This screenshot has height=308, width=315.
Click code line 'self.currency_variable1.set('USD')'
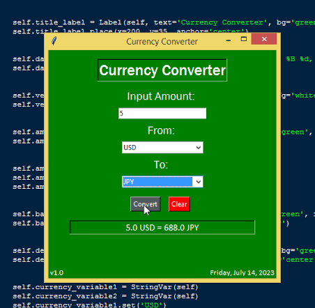click(x=89, y=305)
